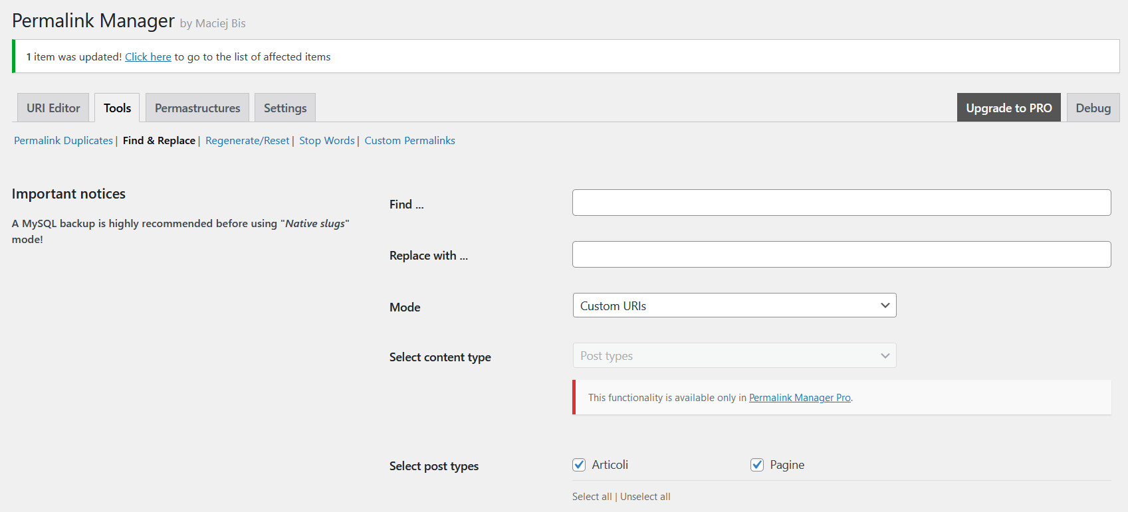
Task: Follow the 'Click here' affected items link
Action: pos(148,57)
